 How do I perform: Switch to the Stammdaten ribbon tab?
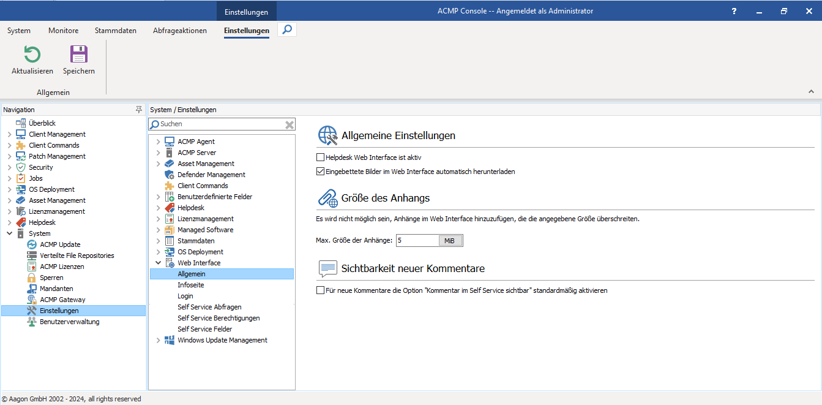pyautogui.click(x=115, y=30)
